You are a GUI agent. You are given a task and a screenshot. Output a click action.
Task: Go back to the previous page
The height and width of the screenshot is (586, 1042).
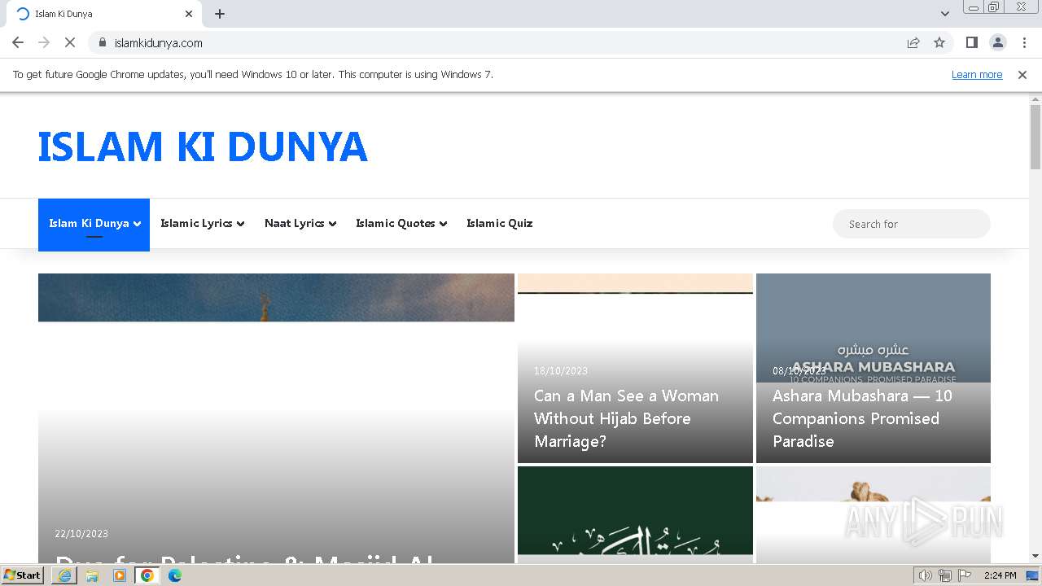coord(18,42)
